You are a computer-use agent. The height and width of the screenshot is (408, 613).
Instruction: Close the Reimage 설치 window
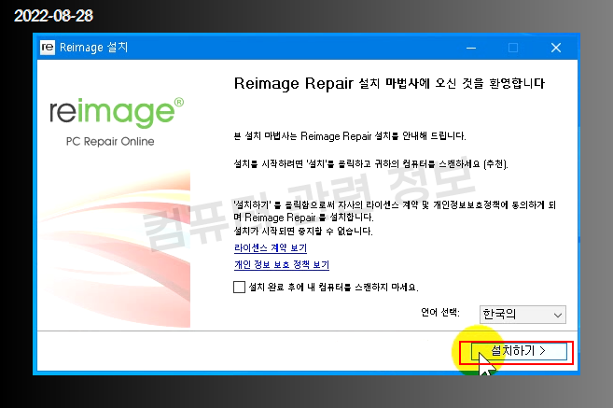pyautogui.click(x=555, y=48)
